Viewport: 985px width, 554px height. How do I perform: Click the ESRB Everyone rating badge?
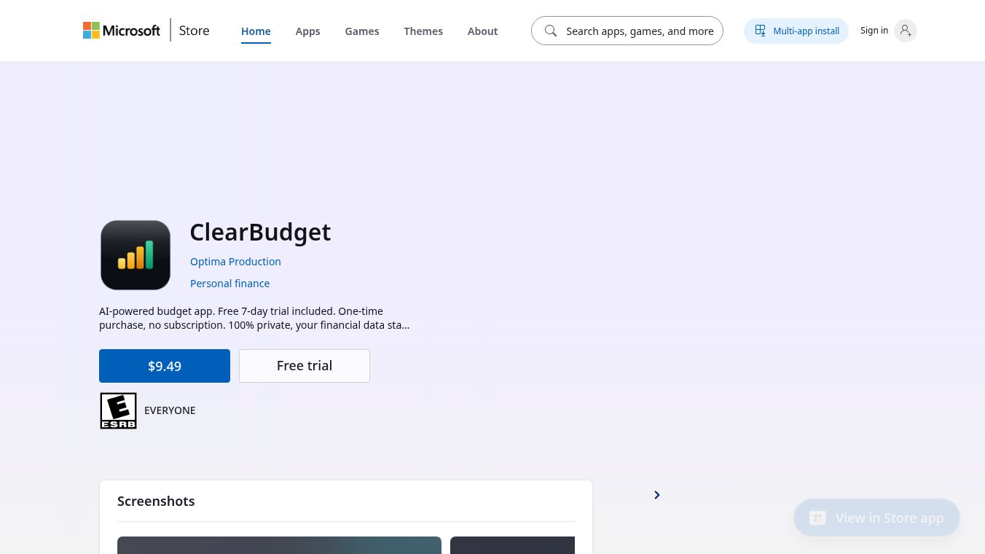118,410
